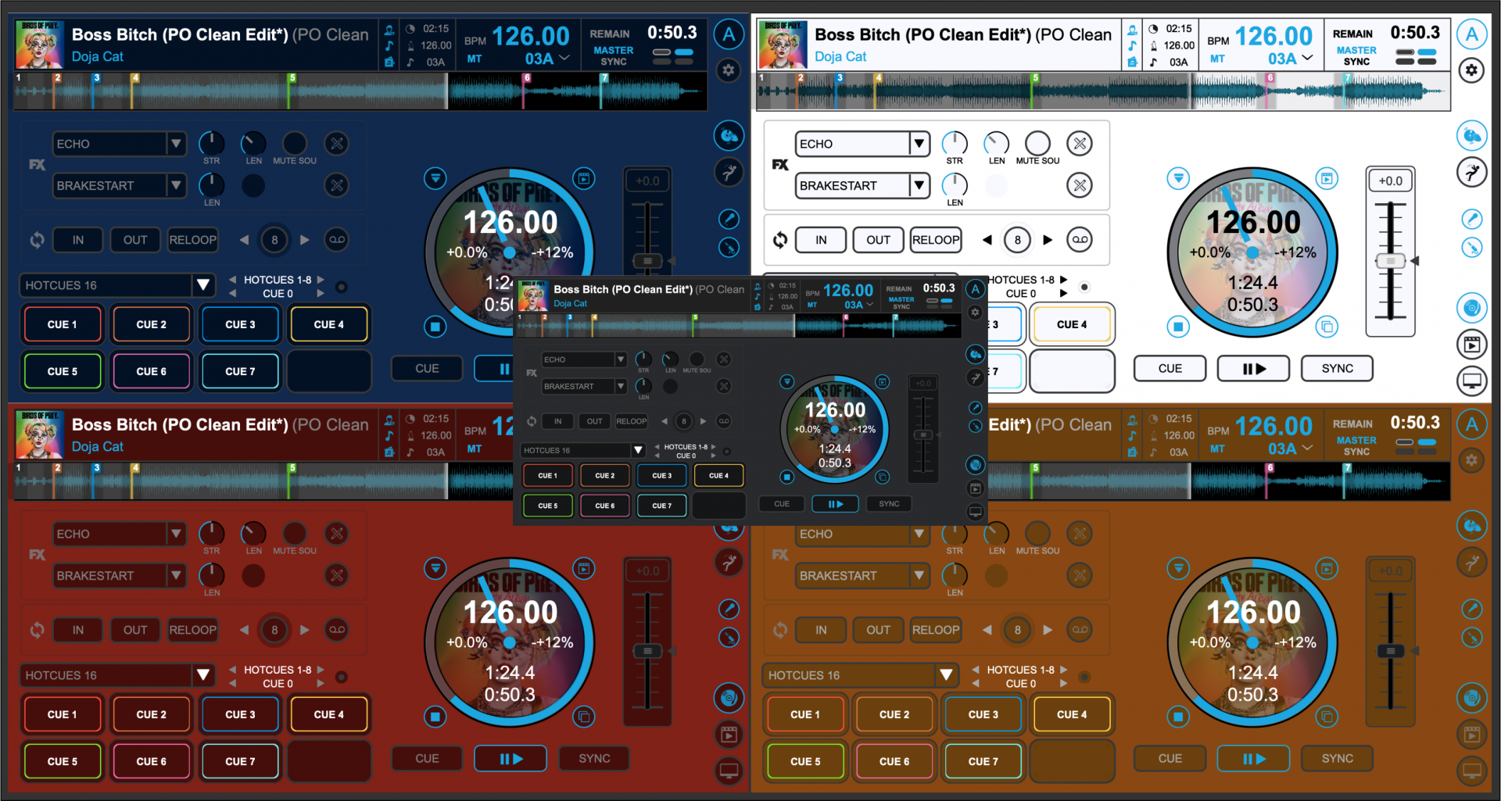1501x801 pixels.
Task: Activate microphone icon in white skin
Action: coord(1471,219)
